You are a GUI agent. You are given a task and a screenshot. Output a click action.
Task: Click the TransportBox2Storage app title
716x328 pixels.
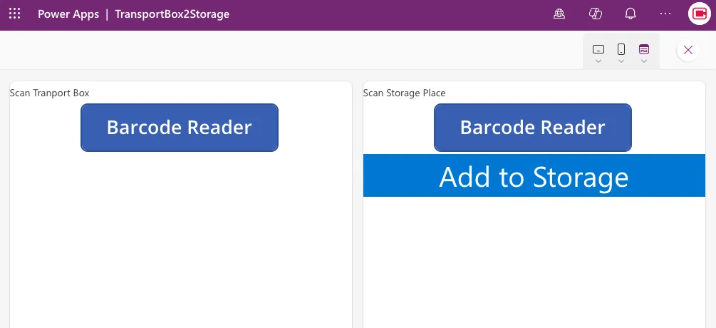pos(172,14)
